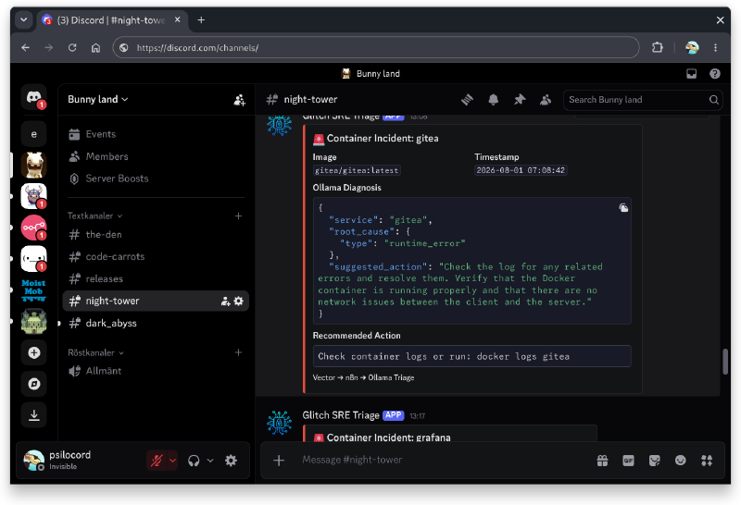
Task: Open headphone output options dropdown arrow
Action: tap(210, 461)
